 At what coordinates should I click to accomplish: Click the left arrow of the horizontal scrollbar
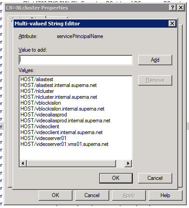pos(23,164)
